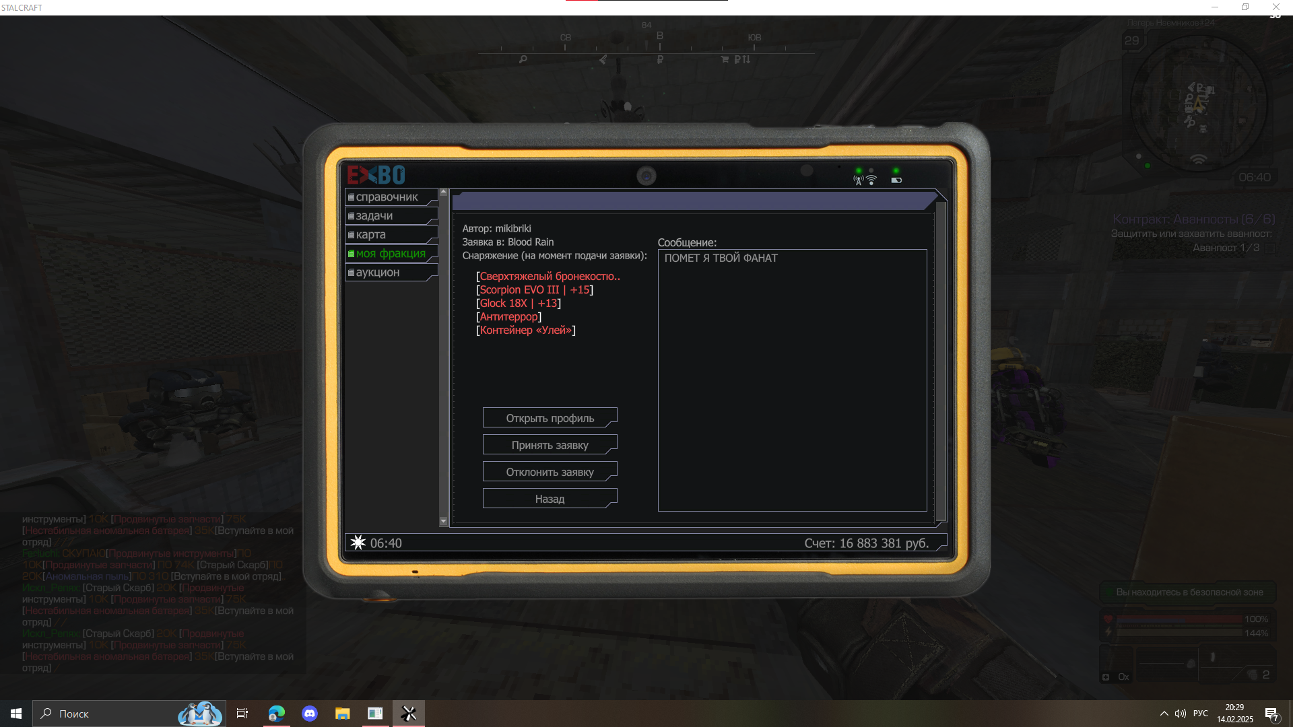Click the STALCRAFT taskbar icon
The width and height of the screenshot is (1293, 727).
[x=409, y=714]
